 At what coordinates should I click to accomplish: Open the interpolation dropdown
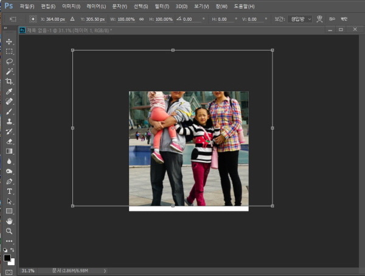click(x=300, y=19)
